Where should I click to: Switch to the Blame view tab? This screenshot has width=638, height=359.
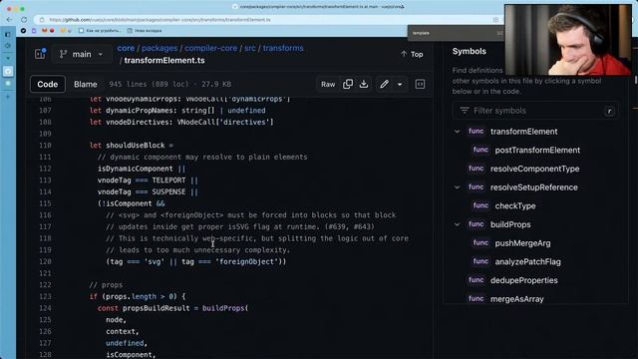[86, 84]
